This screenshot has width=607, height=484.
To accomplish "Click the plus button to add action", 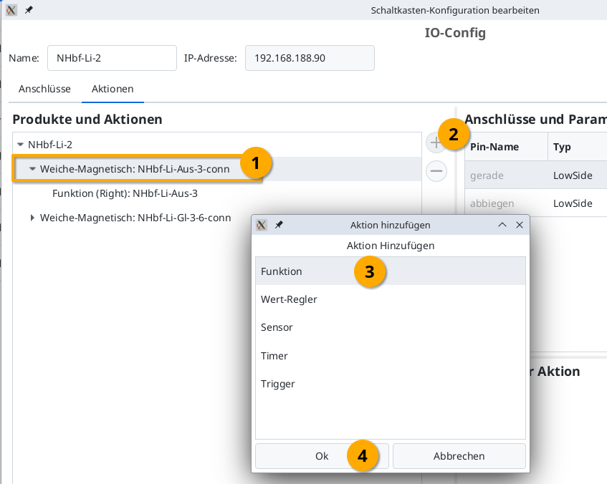I will [436, 143].
